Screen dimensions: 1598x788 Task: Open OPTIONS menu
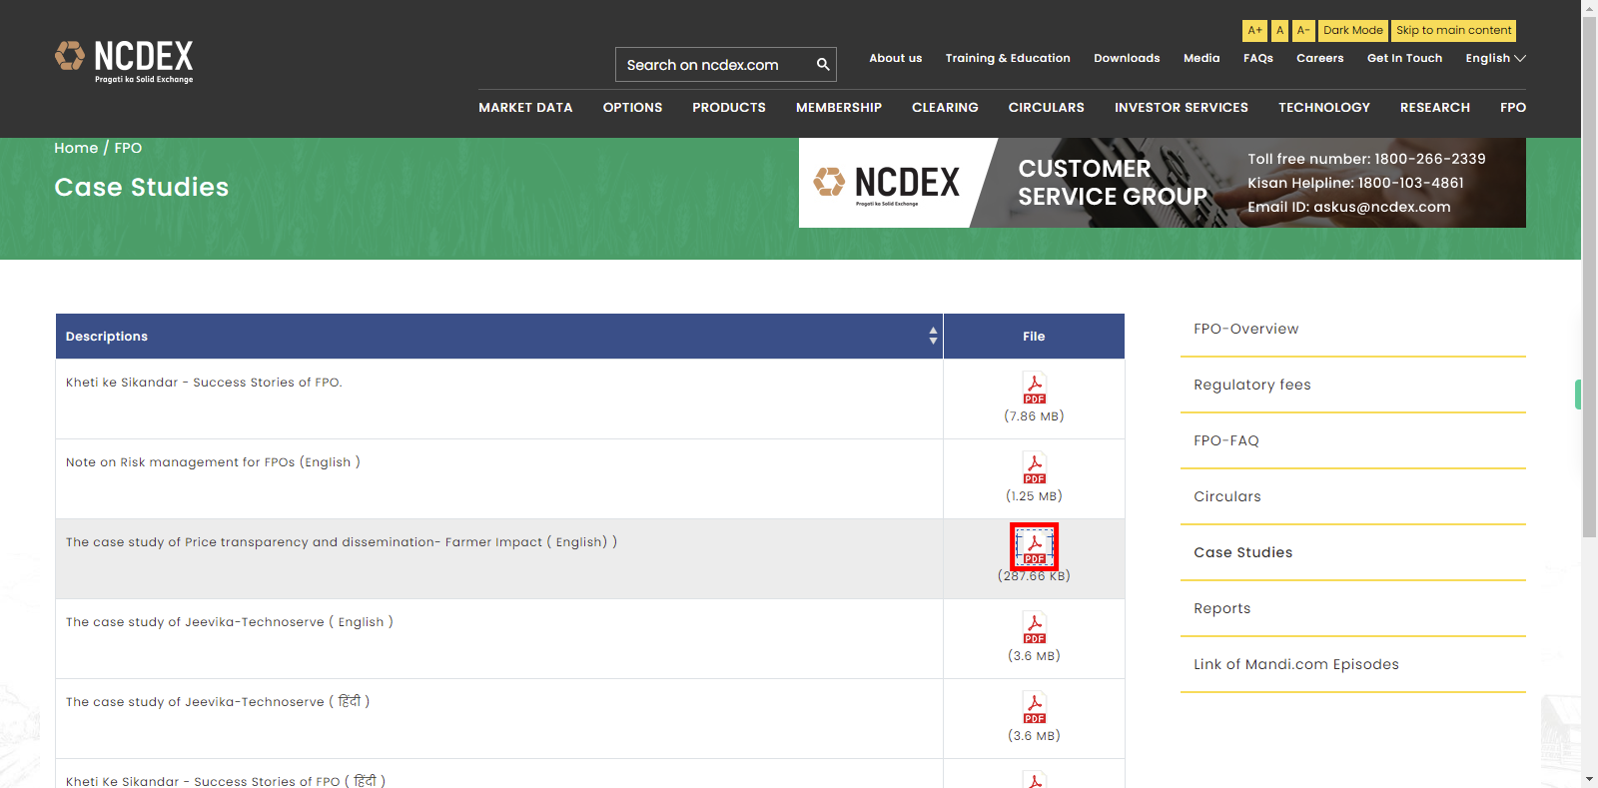pyautogui.click(x=632, y=107)
